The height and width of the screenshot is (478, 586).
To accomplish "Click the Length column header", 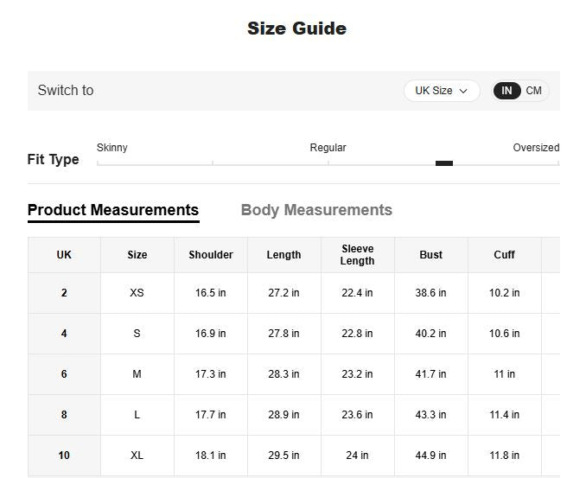I will tap(283, 255).
